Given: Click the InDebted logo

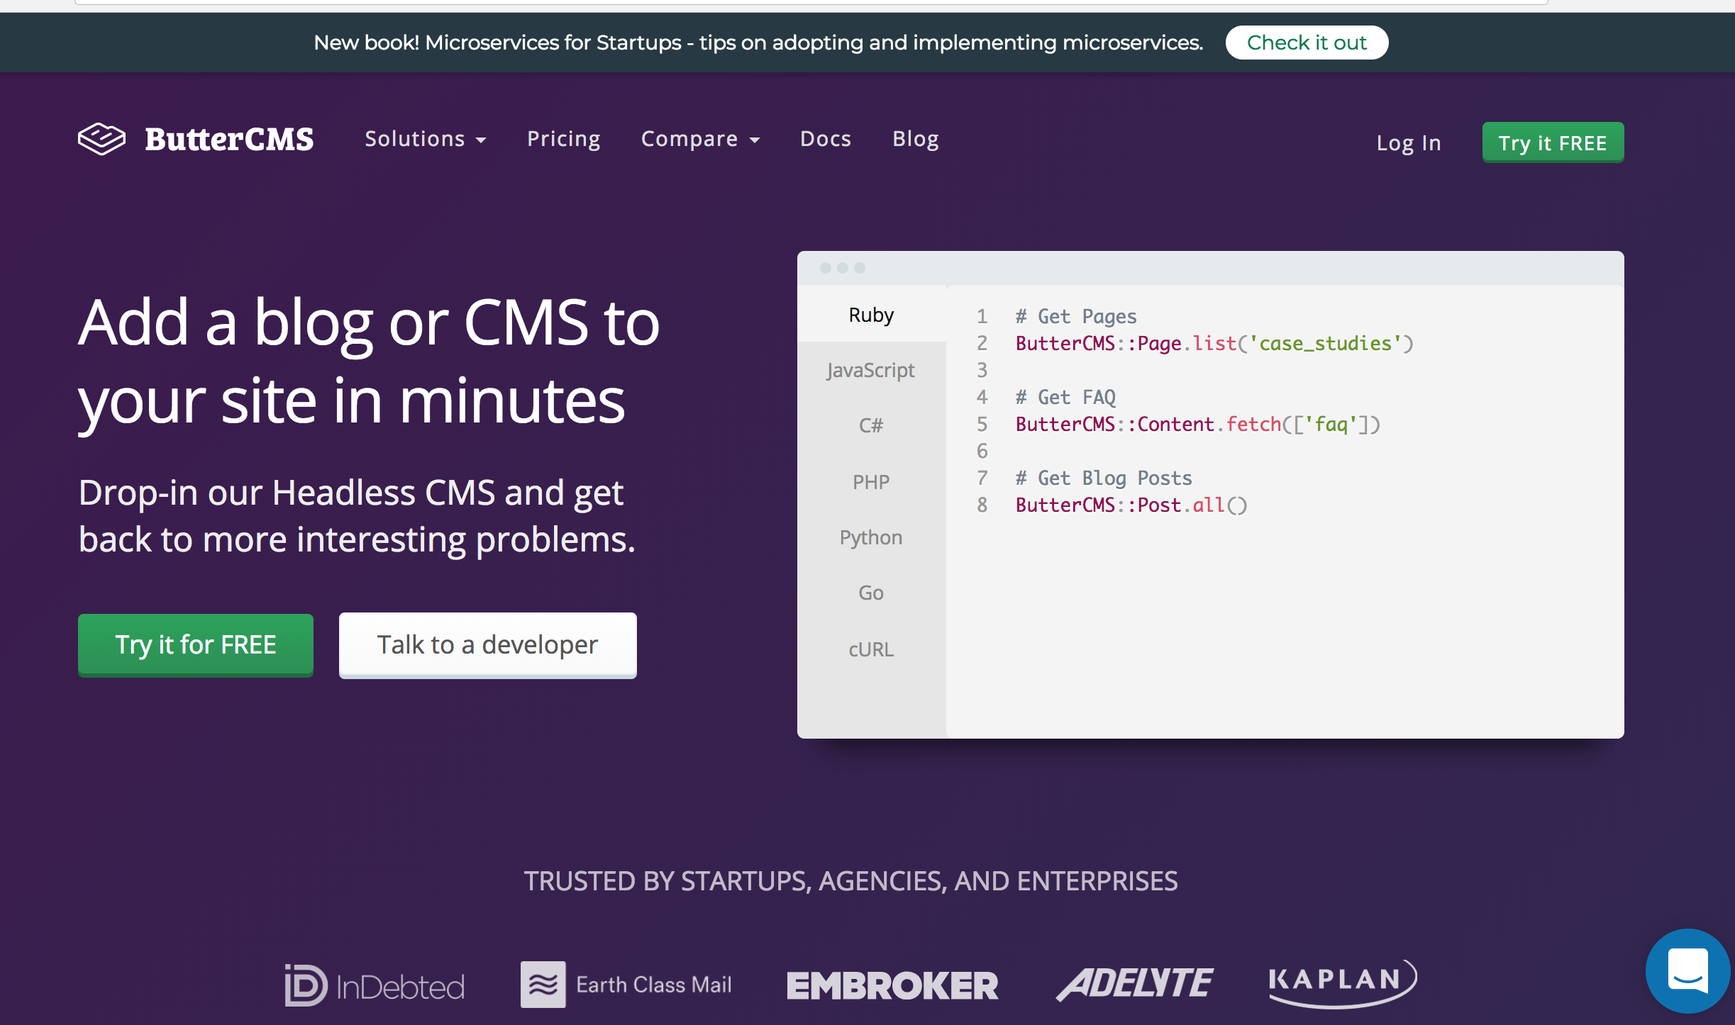Looking at the screenshot, I should click(375, 985).
